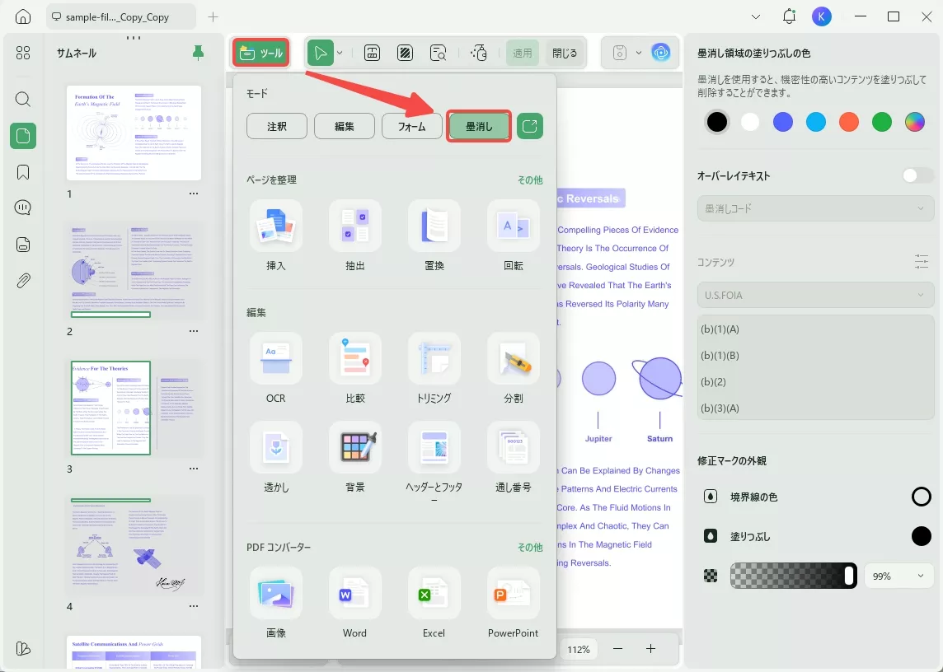The height and width of the screenshot is (672, 943).
Task: Click その他 next to ページを整理
Action: click(x=530, y=180)
